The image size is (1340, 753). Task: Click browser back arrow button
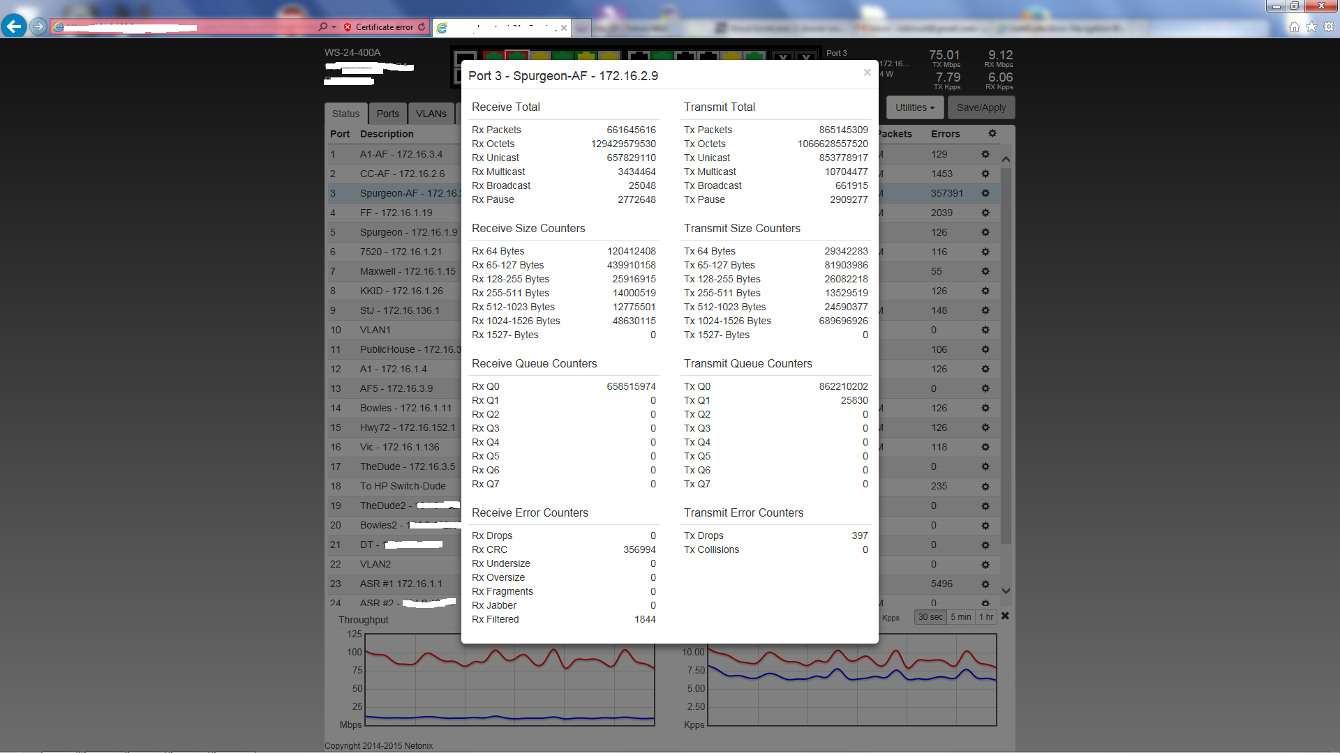coord(14,26)
